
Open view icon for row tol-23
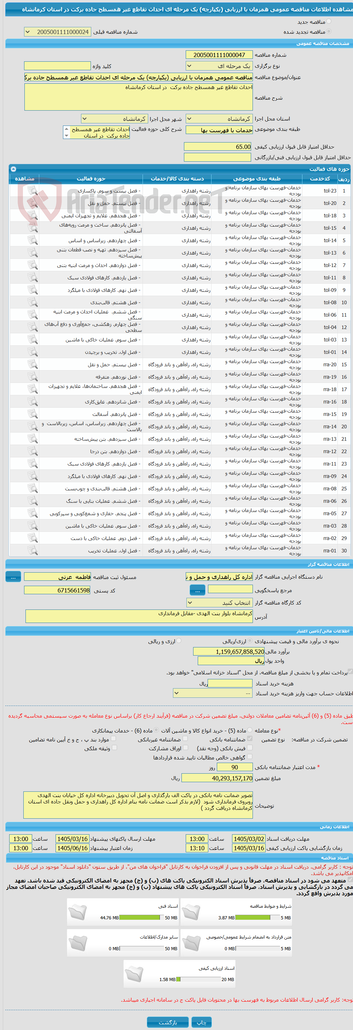(33, 191)
